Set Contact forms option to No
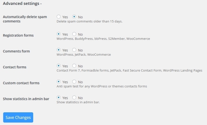 click(74, 66)
